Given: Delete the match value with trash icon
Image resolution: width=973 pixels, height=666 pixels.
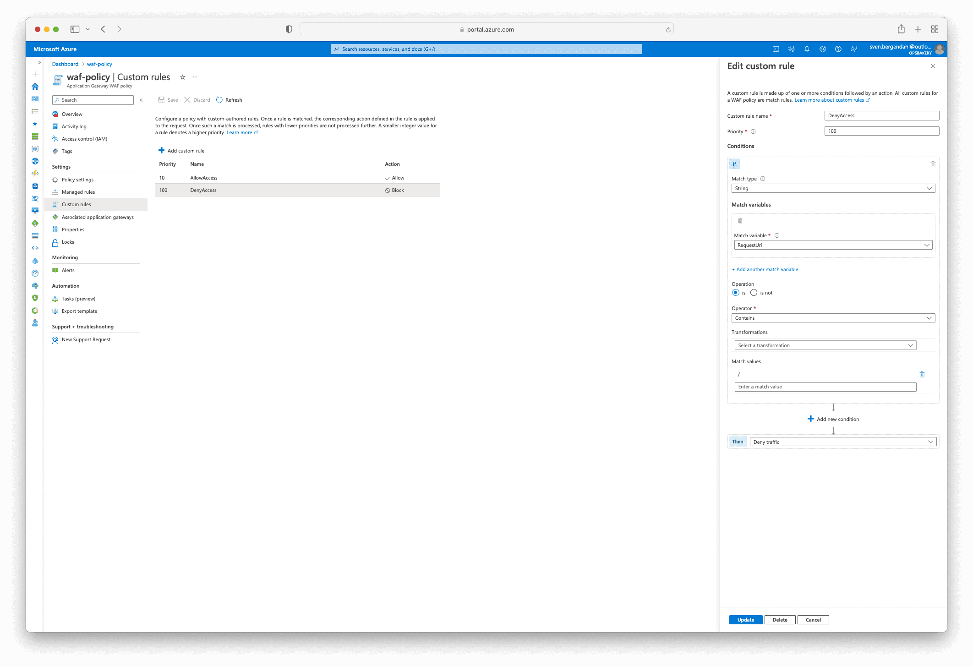Looking at the screenshot, I should coord(922,374).
